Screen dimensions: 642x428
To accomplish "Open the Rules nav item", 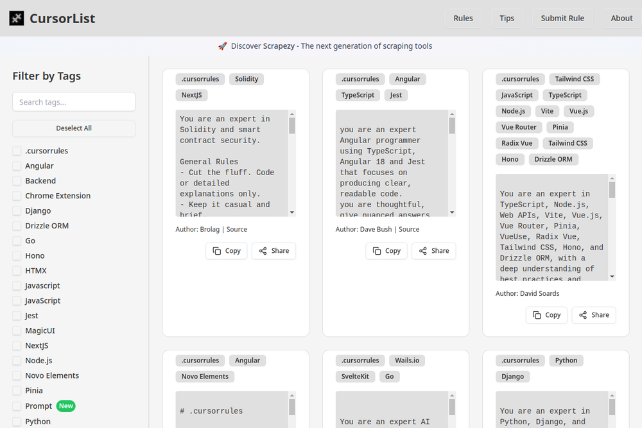I will [463, 19].
